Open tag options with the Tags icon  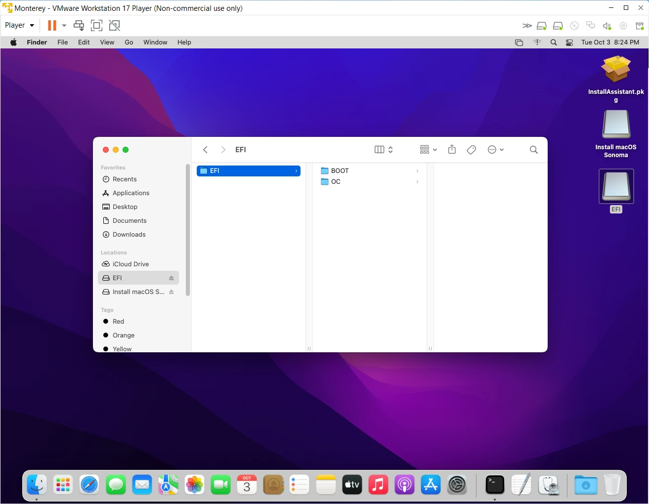pos(471,149)
